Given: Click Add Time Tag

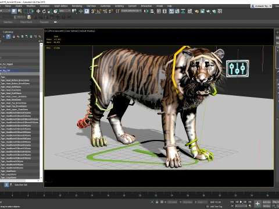Looking at the screenshot, I should coord(216,206).
